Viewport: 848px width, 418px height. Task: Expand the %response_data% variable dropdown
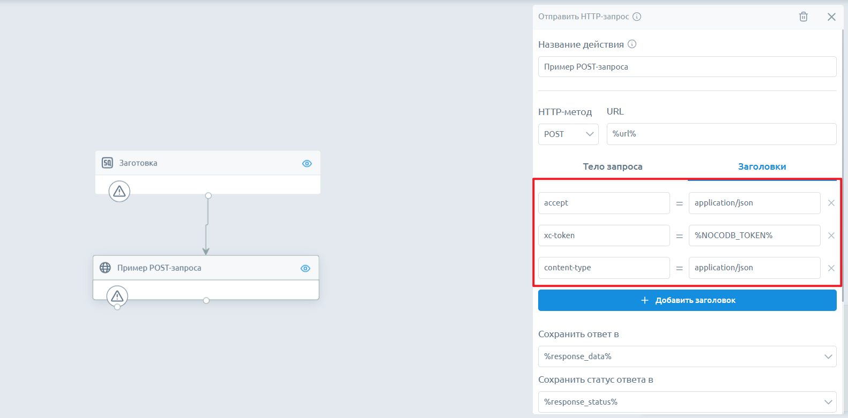pyautogui.click(x=687, y=356)
